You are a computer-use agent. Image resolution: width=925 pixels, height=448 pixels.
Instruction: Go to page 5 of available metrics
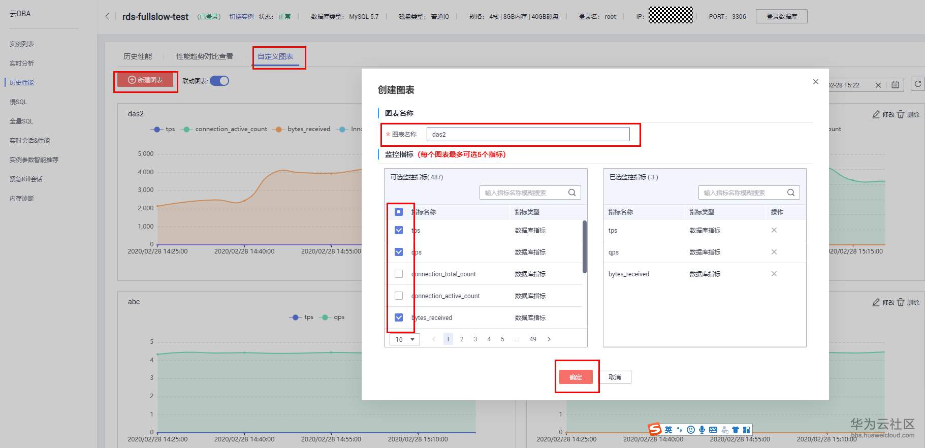click(502, 339)
